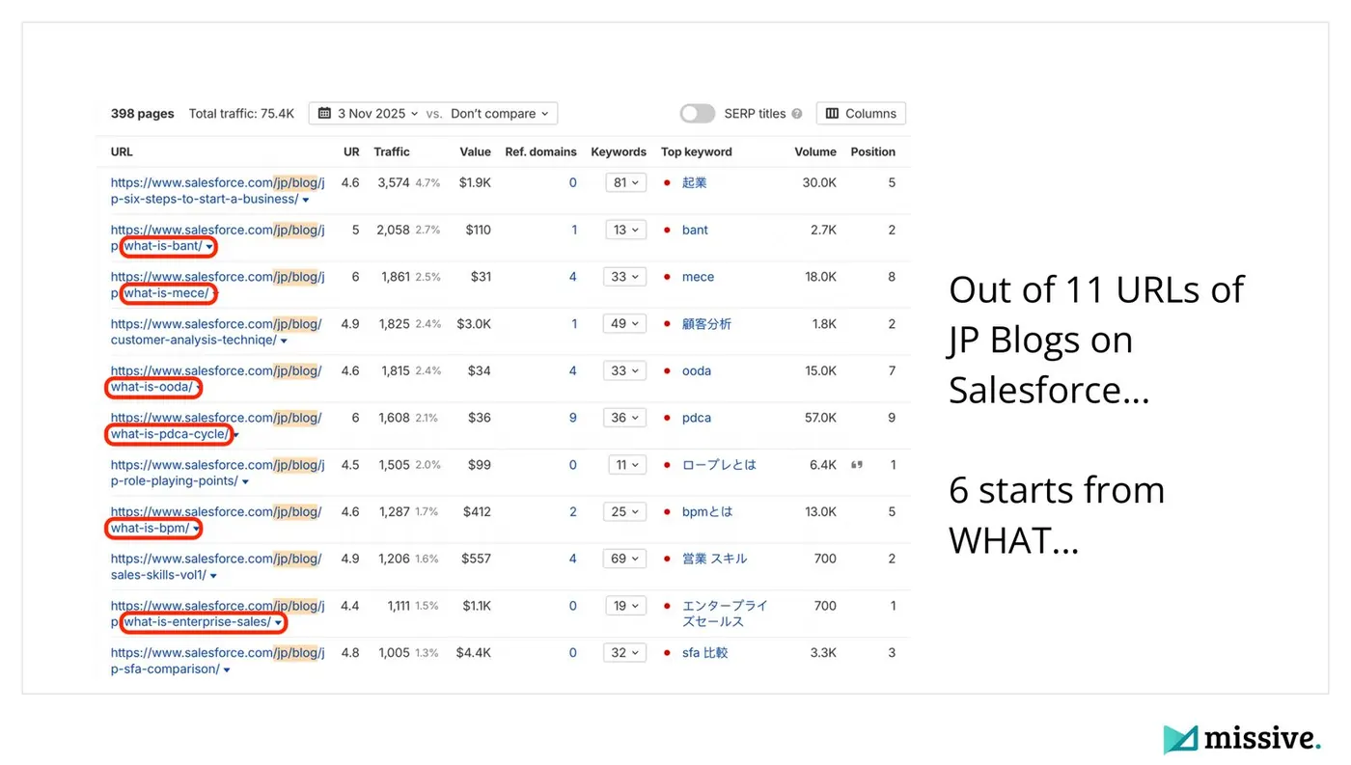Click the caret next to what-is-bant URL
The height and width of the screenshot is (765, 1351).
[209, 247]
